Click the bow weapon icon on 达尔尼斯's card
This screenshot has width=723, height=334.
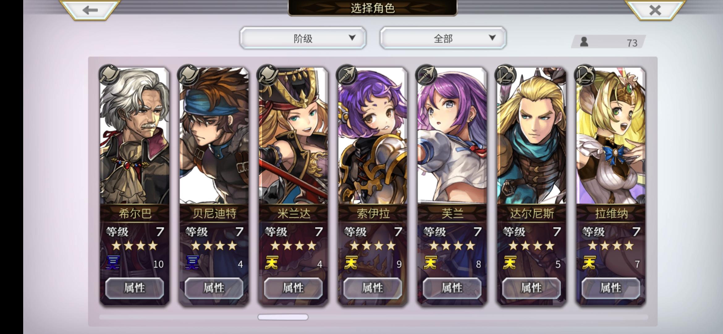click(505, 75)
